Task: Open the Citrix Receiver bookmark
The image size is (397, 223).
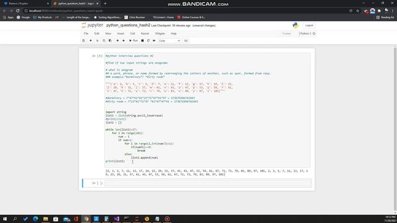Action: pos(135,17)
